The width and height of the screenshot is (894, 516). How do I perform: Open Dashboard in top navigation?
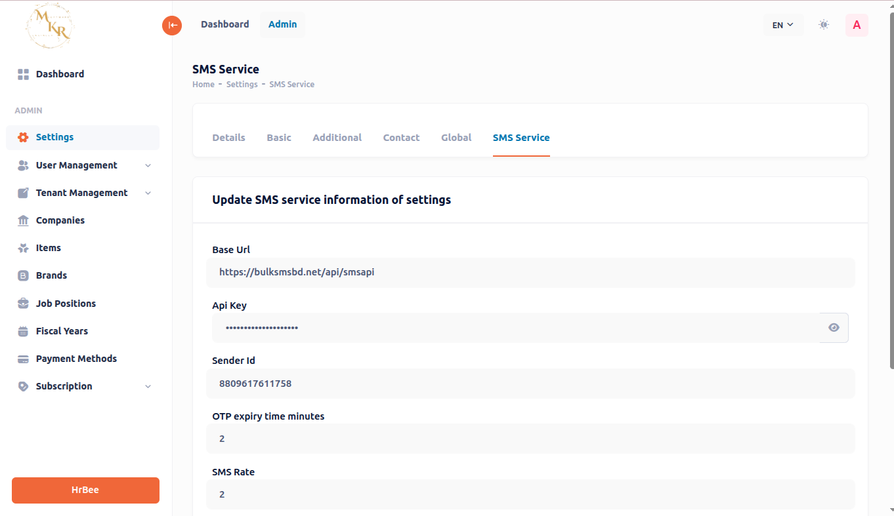(225, 24)
